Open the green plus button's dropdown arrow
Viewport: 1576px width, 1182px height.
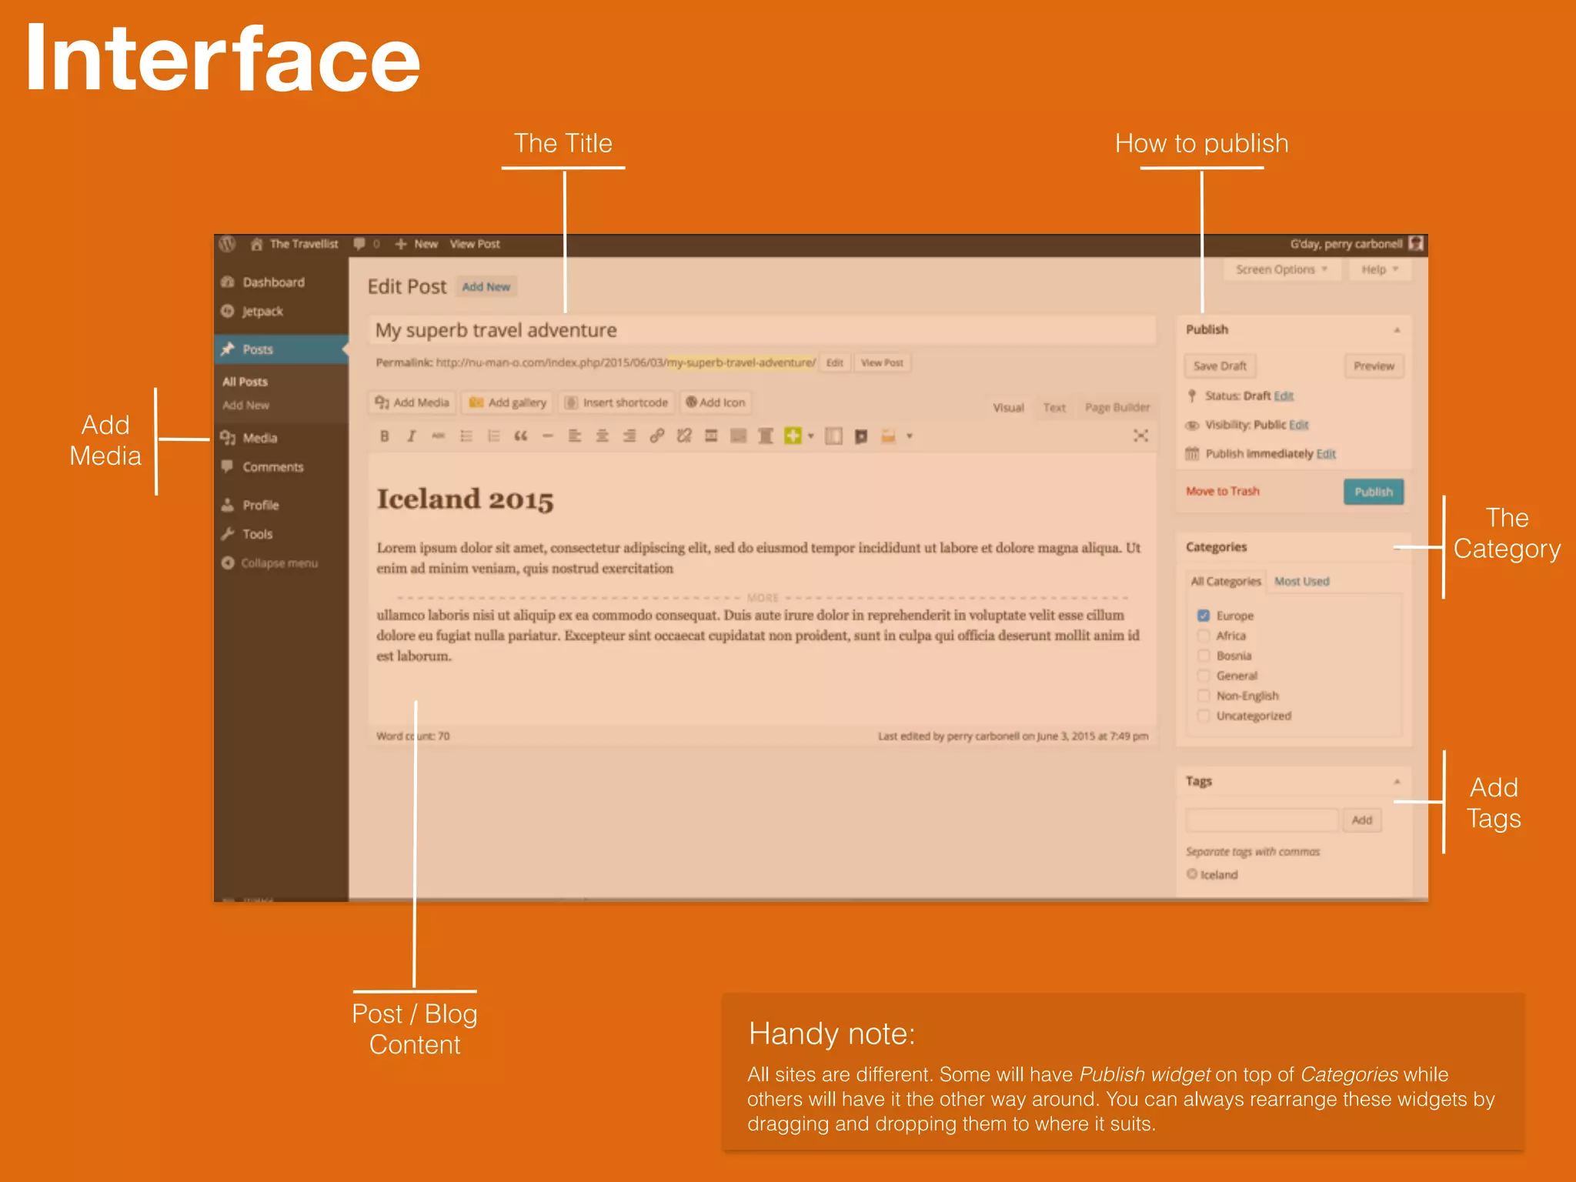click(811, 436)
